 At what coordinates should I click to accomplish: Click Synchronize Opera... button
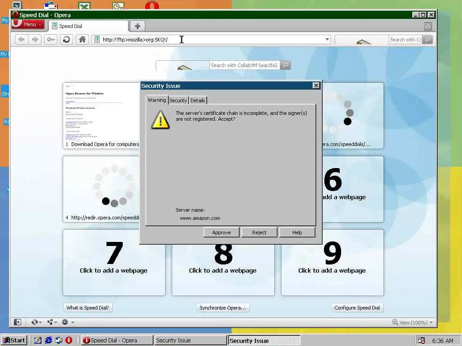coord(223,307)
